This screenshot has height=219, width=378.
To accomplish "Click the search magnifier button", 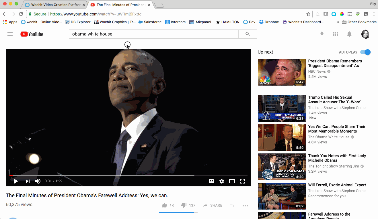I will [x=248, y=34].
